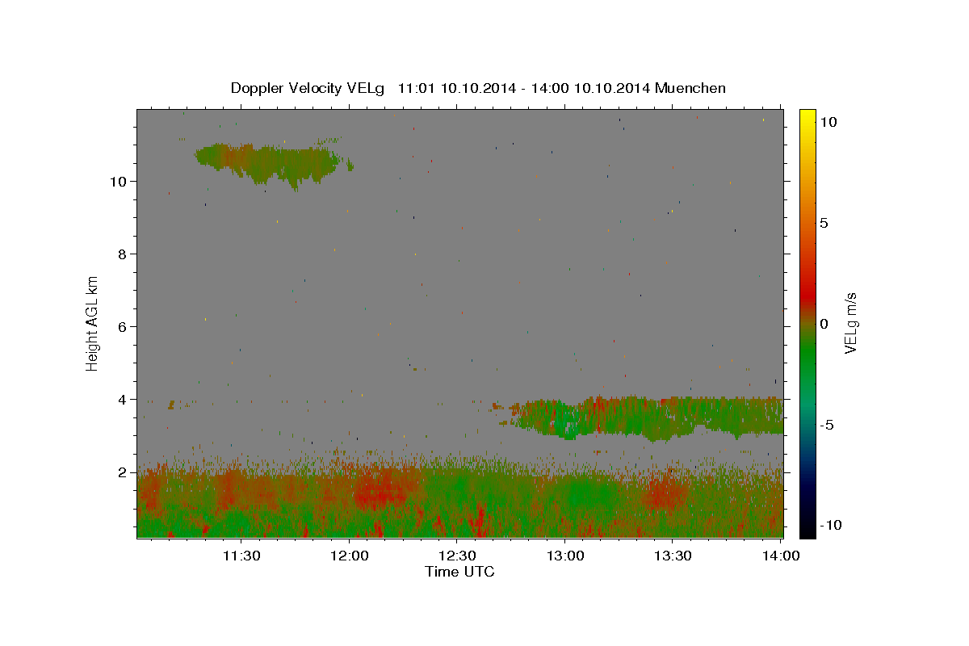Click the 'Time UTC' axis label
The image size is (969, 646).
459,572
